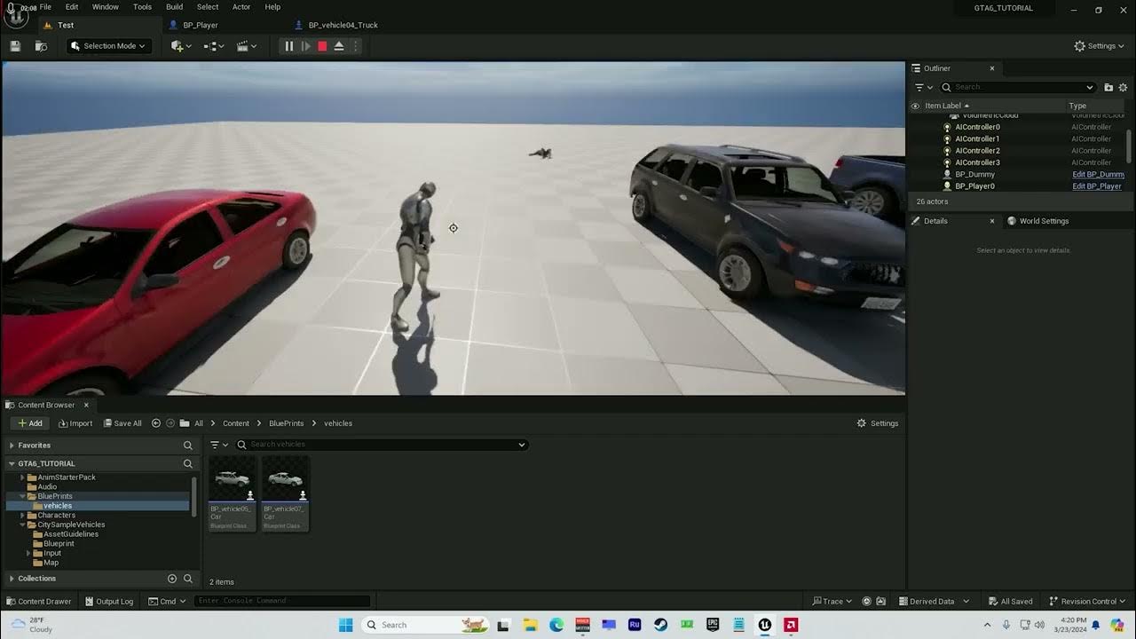Advance a single frame of simulation
1136x639 pixels.
tap(305, 46)
